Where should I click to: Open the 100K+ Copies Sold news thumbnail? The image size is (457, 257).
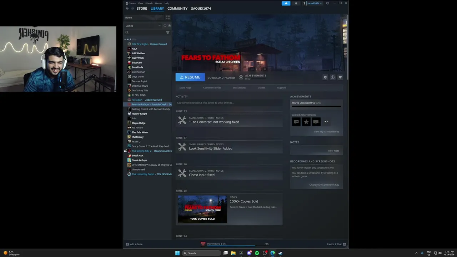(x=202, y=209)
